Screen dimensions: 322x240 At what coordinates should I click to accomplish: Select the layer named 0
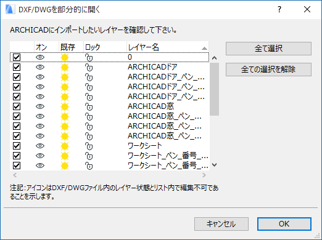(x=130, y=57)
